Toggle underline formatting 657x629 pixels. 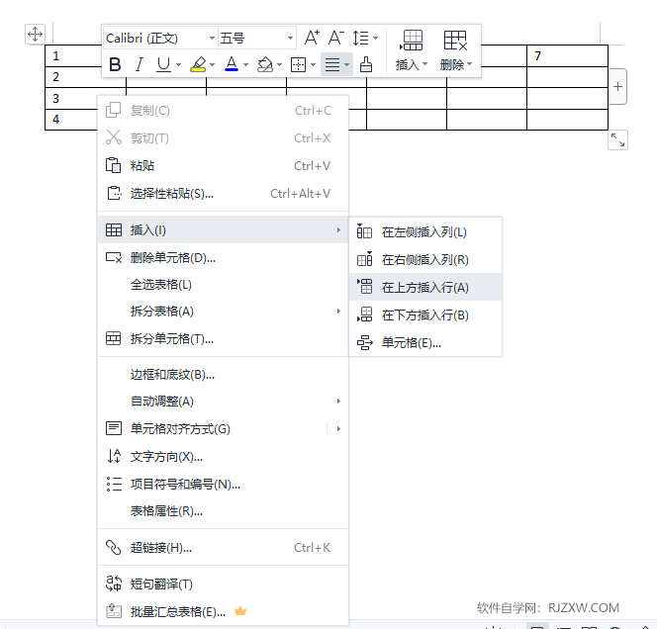click(163, 65)
